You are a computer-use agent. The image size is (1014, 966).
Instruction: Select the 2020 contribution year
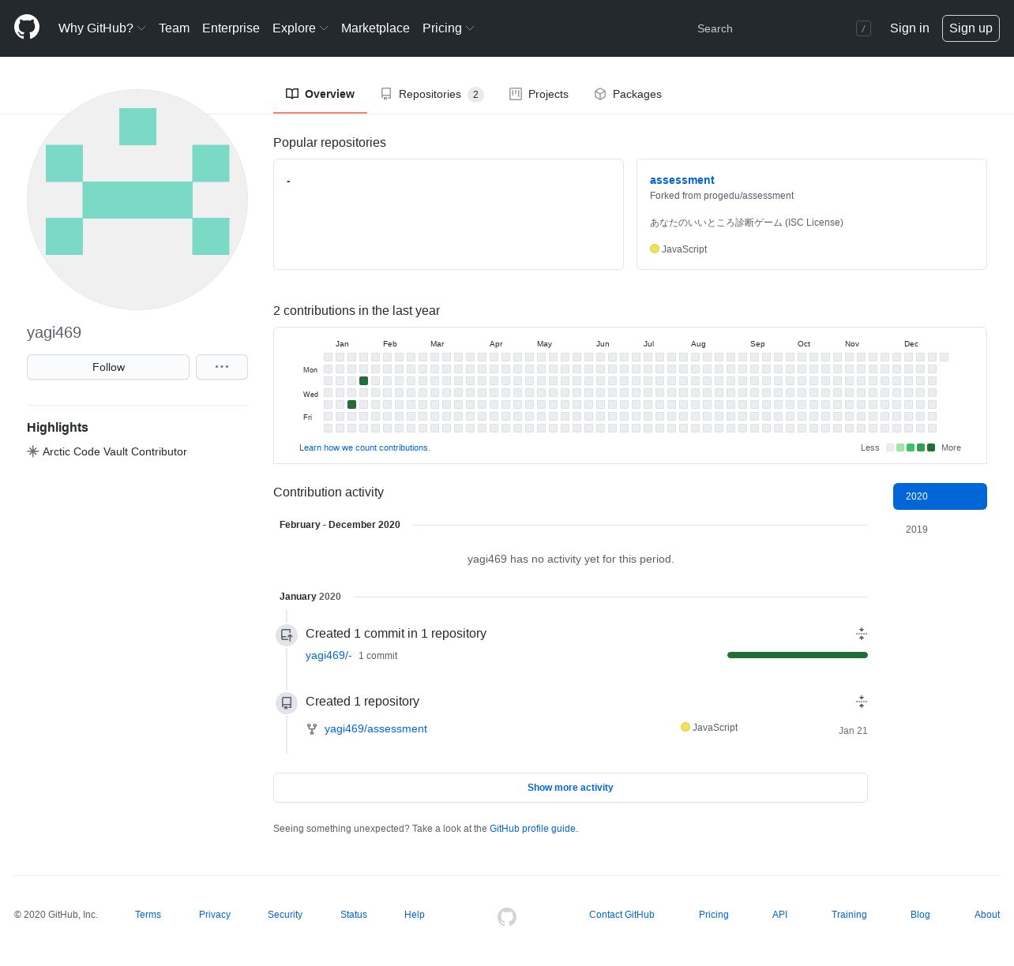pos(940,496)
